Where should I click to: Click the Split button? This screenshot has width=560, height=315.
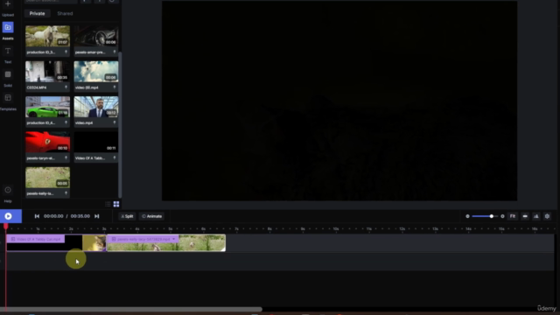click(127, 216)
